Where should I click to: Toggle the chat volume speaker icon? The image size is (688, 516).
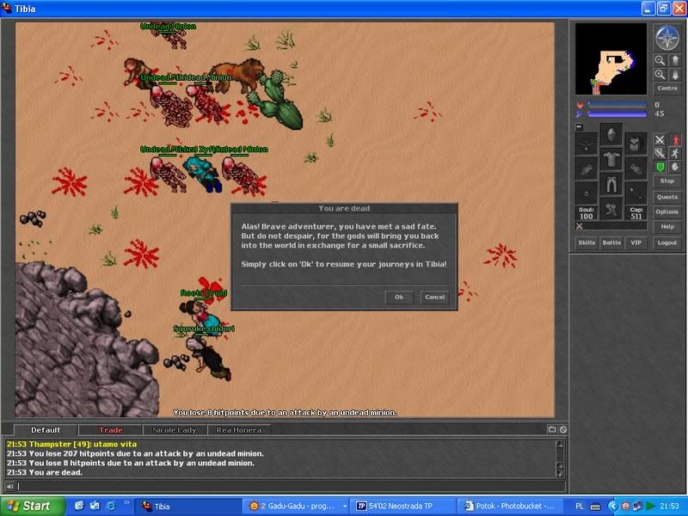pos(9,486)
